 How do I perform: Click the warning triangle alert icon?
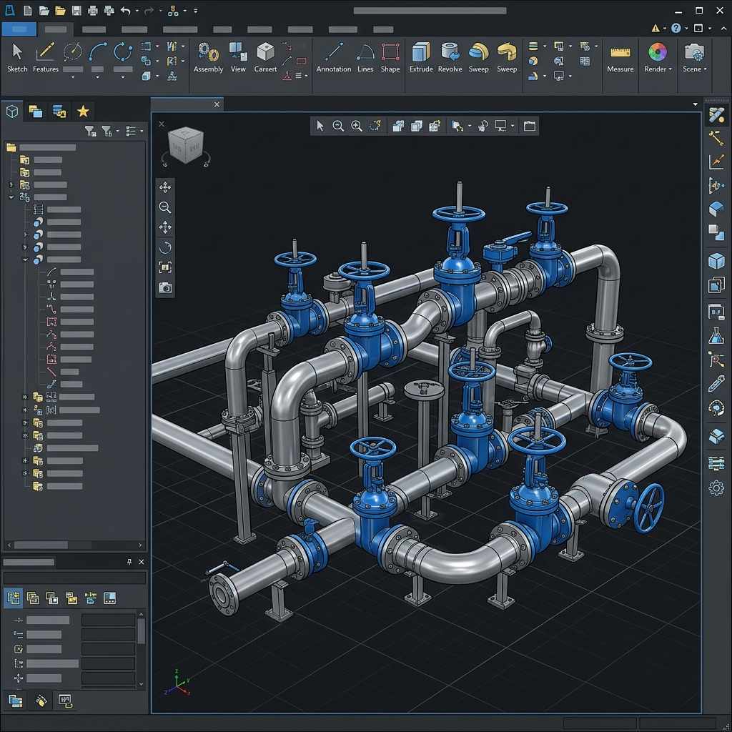click(656, 28)
